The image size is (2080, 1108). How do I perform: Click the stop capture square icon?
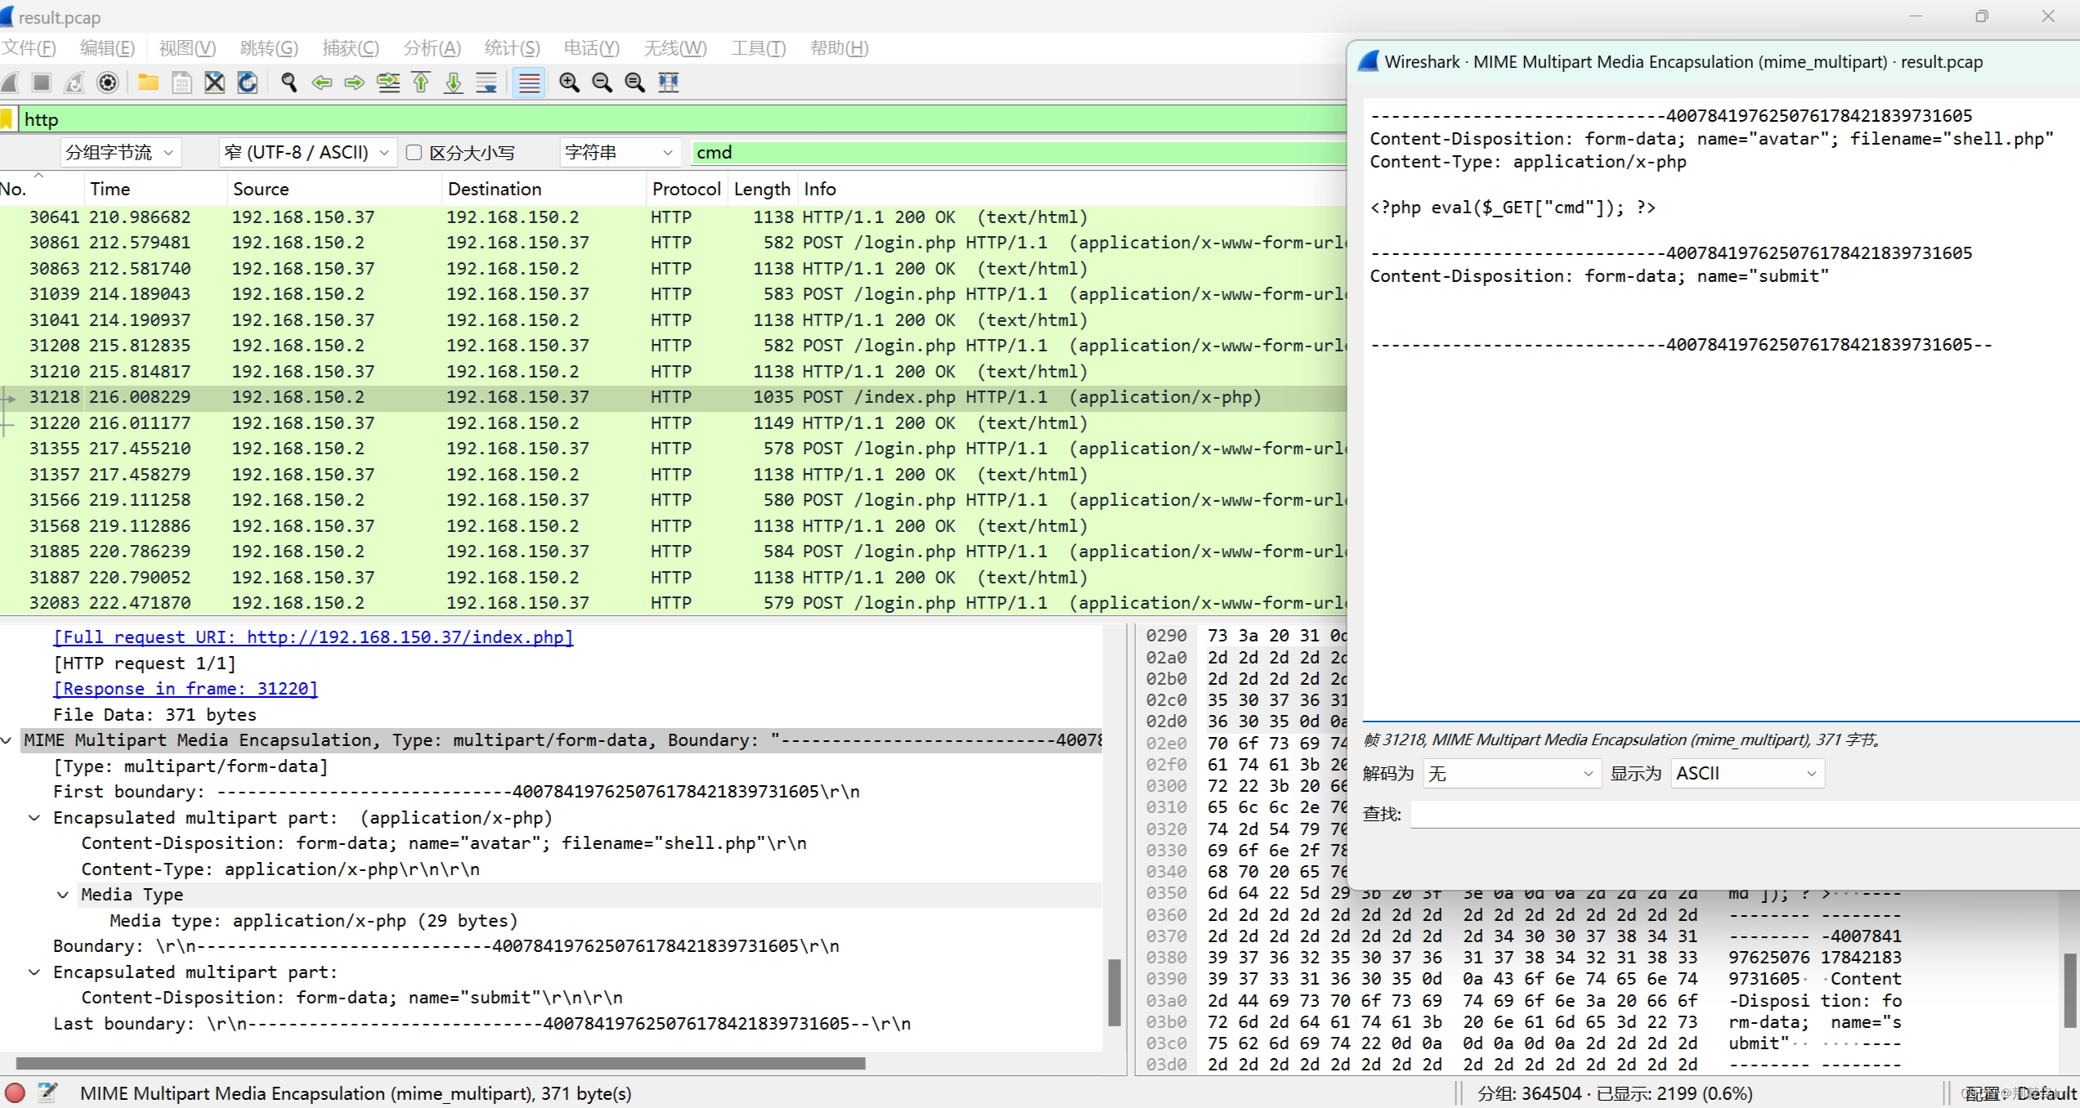click(x=42, y=83)
